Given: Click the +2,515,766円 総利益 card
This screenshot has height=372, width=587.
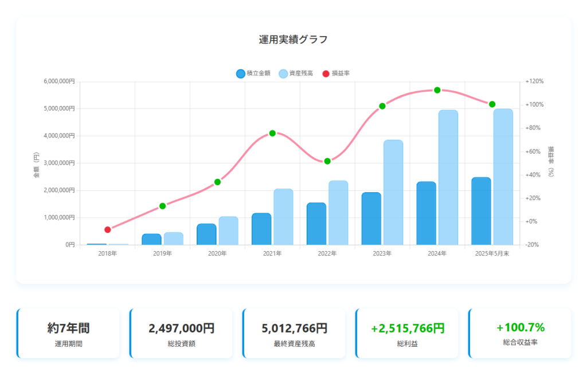Looking at the screenshot, I should pos(408,334).
